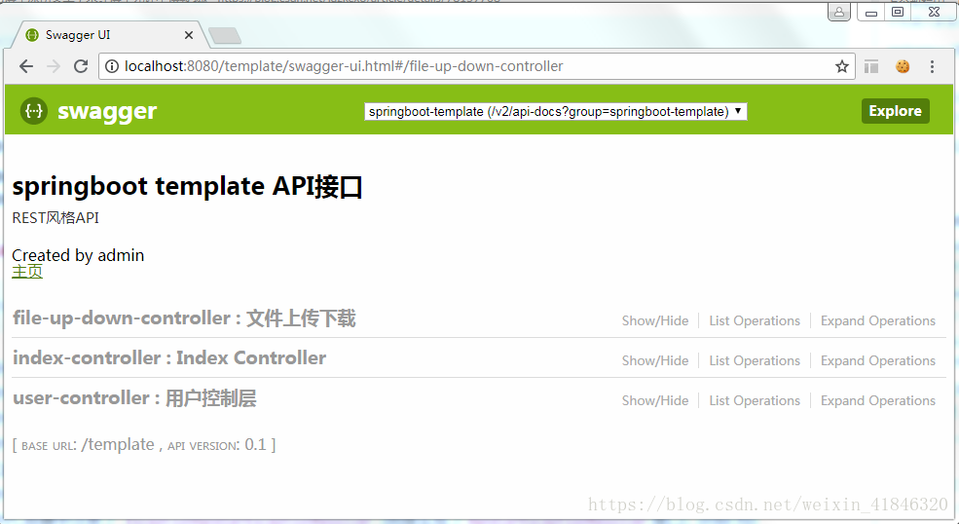
Task: Click Expand Operations for file-up-down-controller
Action: [x=877, y=320]
